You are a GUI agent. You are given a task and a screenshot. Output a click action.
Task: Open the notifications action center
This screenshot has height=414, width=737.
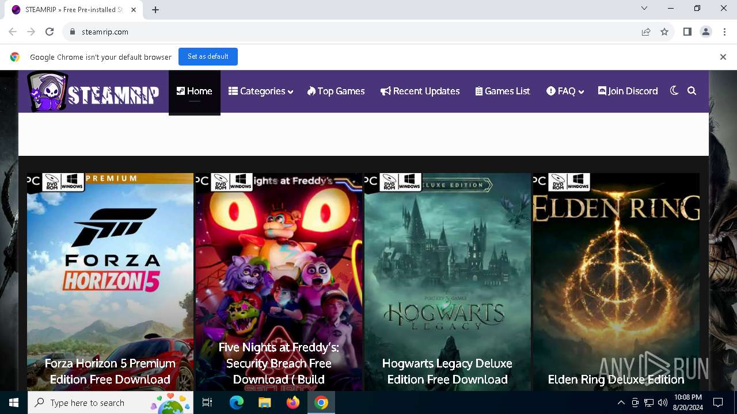[718, 402]
